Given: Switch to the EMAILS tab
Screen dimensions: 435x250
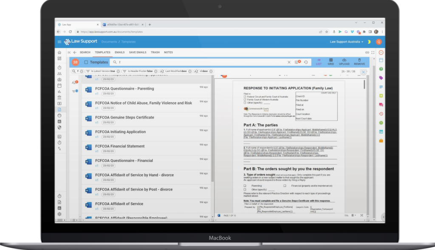Looking at the screenshot, I should click(119, 52).
